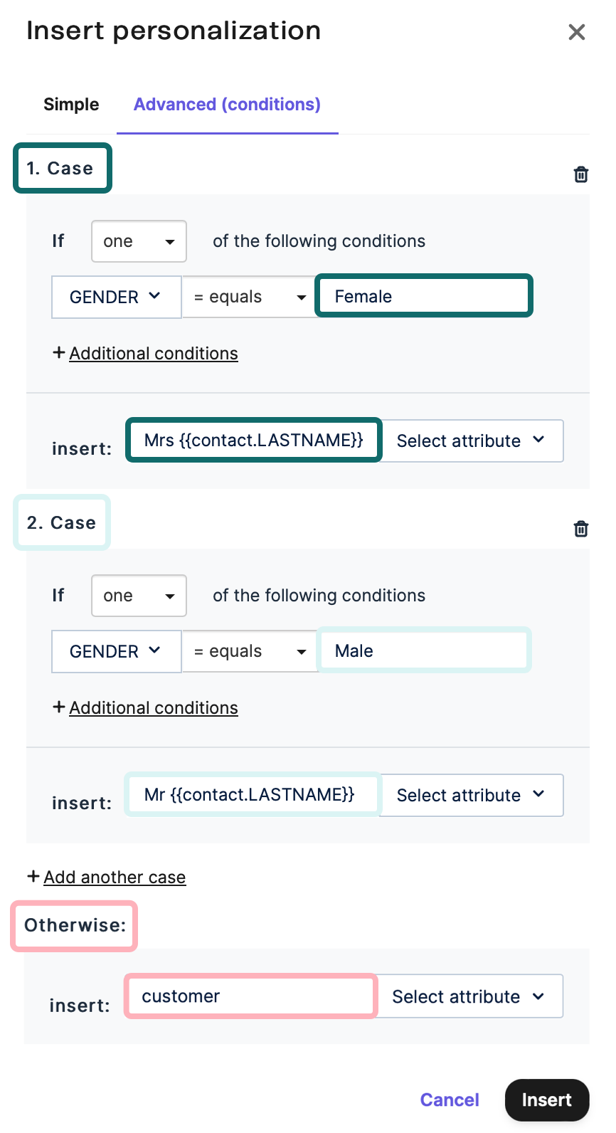
Task: Open the GENDER attribute dropdown in case 2
Action: click(116, 651)
